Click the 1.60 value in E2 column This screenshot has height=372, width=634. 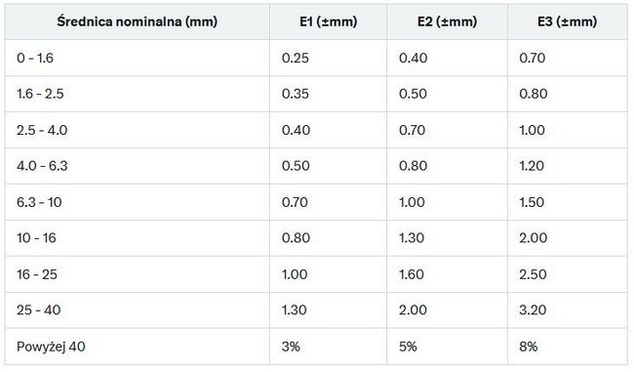412,274
